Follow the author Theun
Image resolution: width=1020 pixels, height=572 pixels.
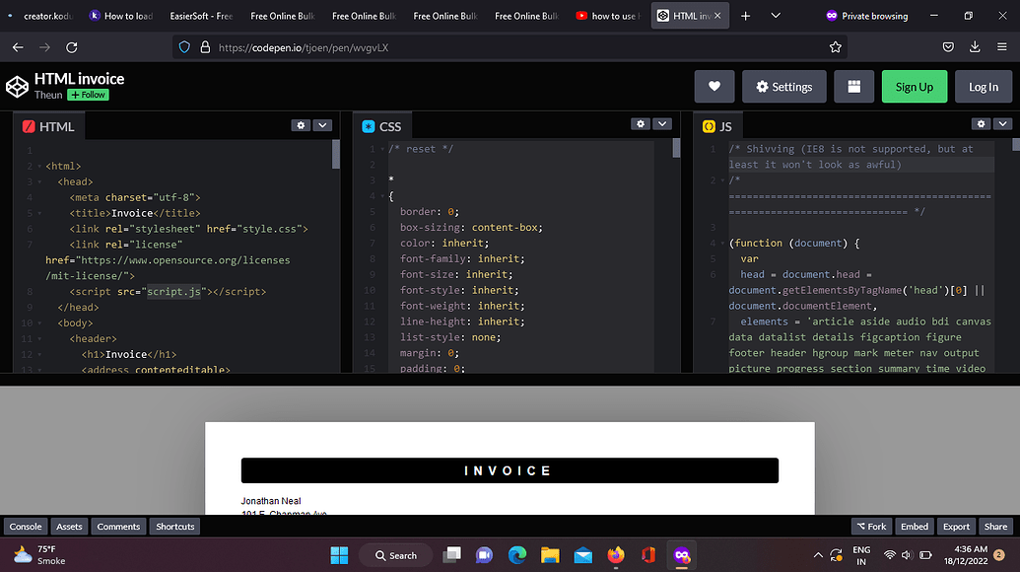88,95
